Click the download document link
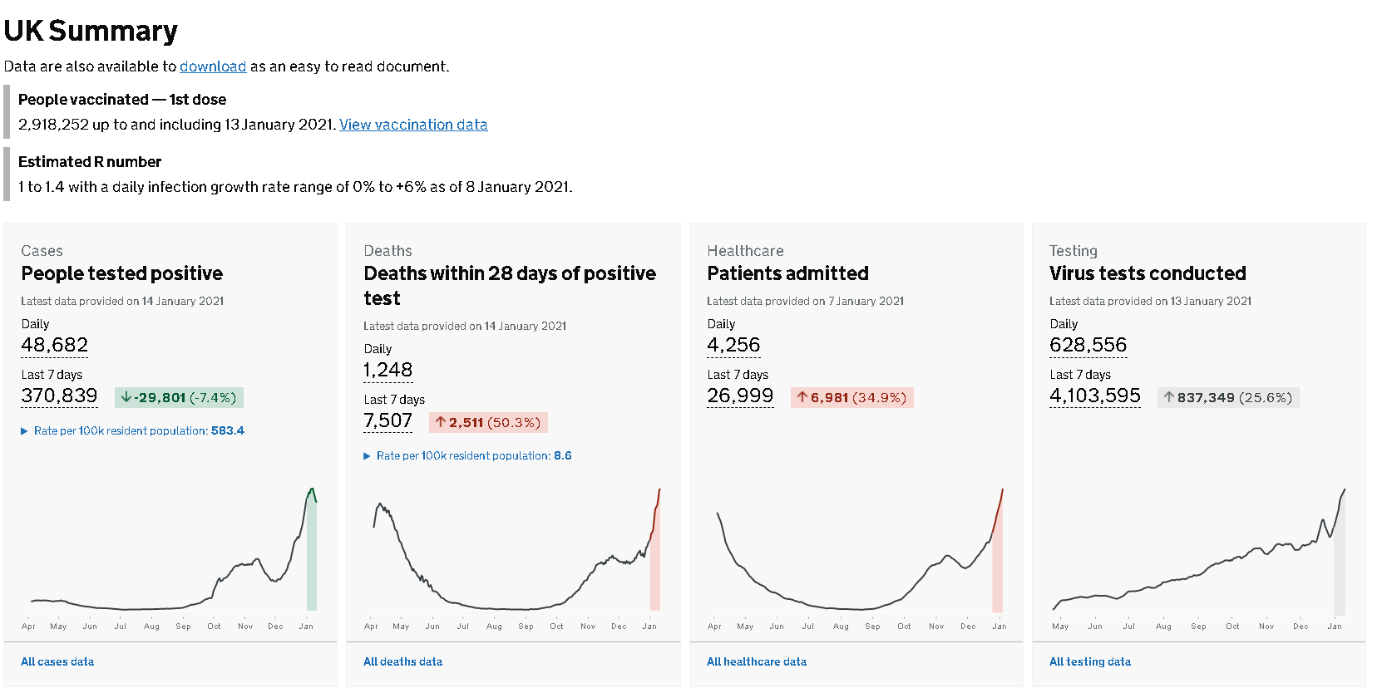This screenshot has height=688, width=1382. [x=213, y=66]
